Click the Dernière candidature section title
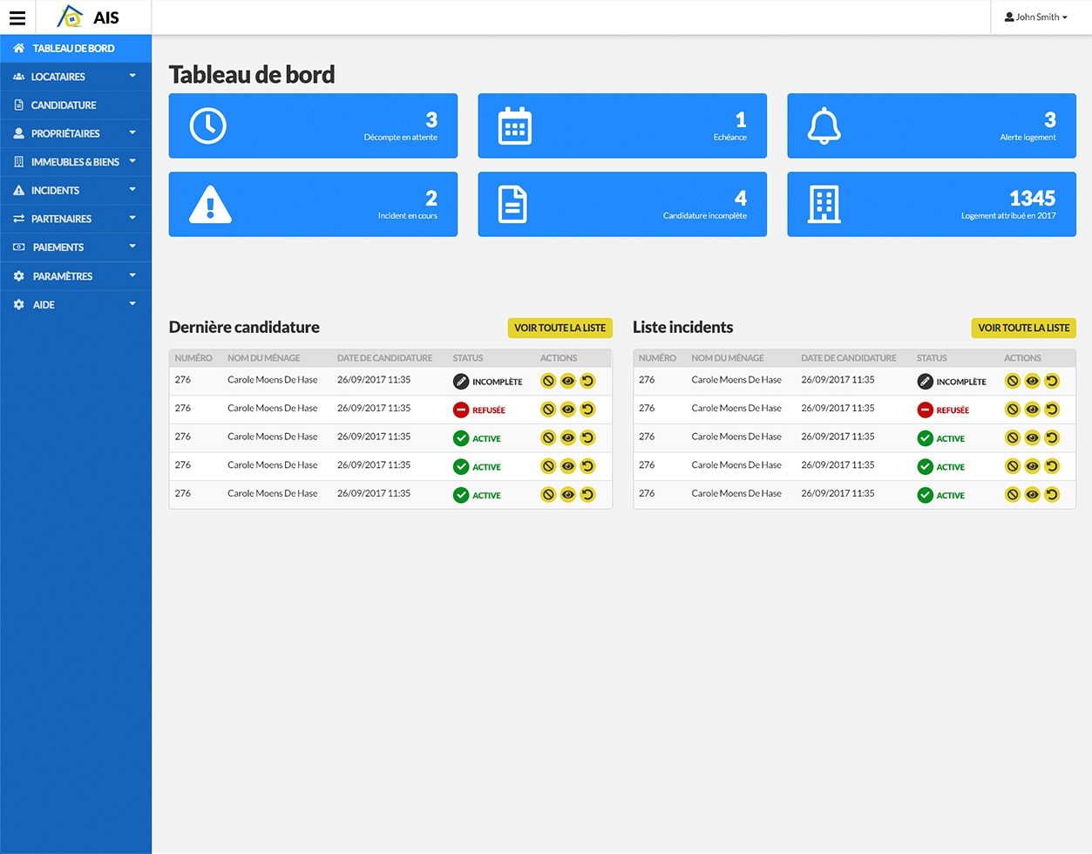This screenshot has width=1092, height=854. coord(244,328)
